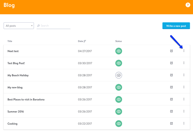
Task: Open more options for Barcelona post
Action: pos(184,99)
